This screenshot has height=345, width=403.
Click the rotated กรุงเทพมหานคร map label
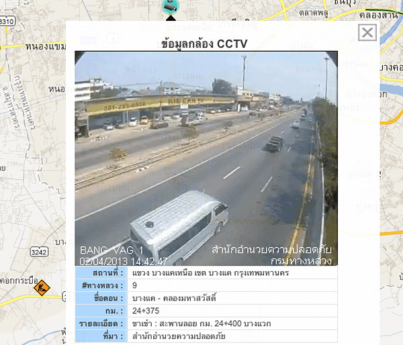pyautogui.click(x=25, y=102)
